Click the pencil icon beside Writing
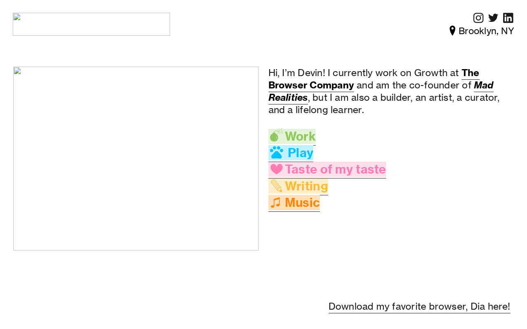 pos(276,186)
